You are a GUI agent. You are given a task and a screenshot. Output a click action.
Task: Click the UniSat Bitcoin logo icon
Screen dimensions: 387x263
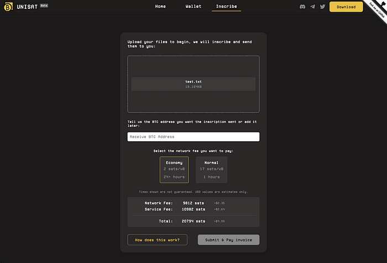coord(9,7)
